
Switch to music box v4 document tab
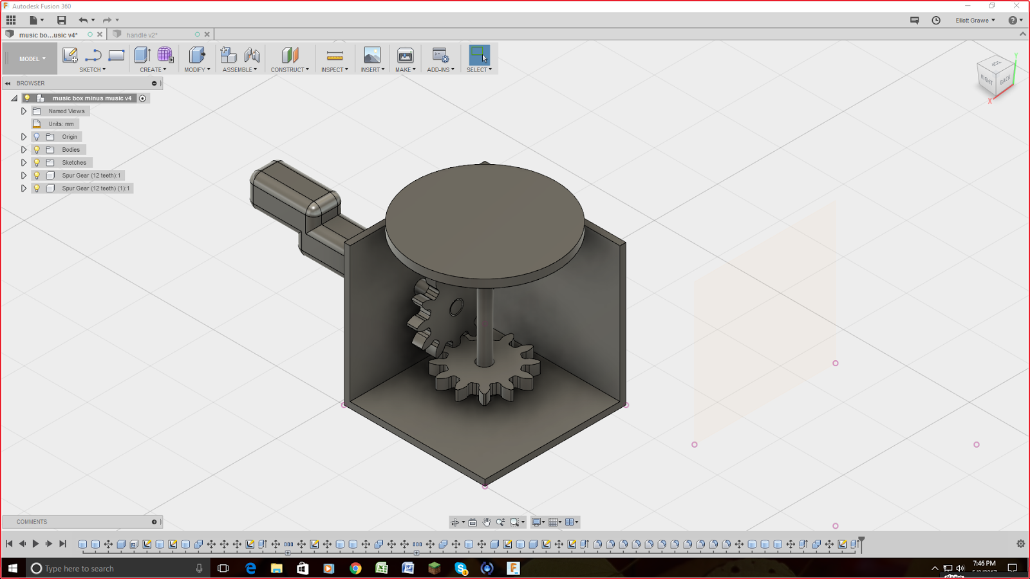pos(48,35)
